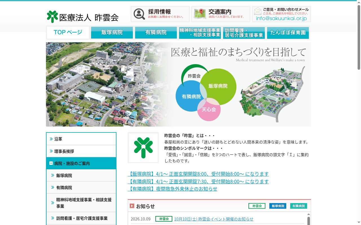This screenshot has height=225, width=361.
Task: Click the chevron icon next to 理事長挨拶
Action: 51,151
